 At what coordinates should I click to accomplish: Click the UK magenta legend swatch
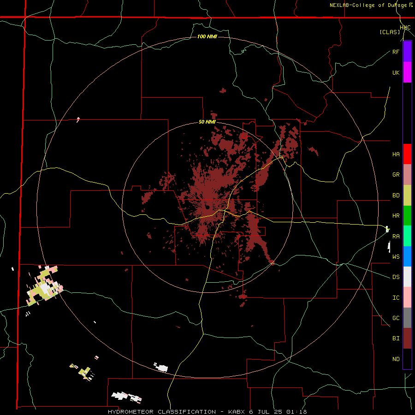pyautogui.click(x=407, y=72)
